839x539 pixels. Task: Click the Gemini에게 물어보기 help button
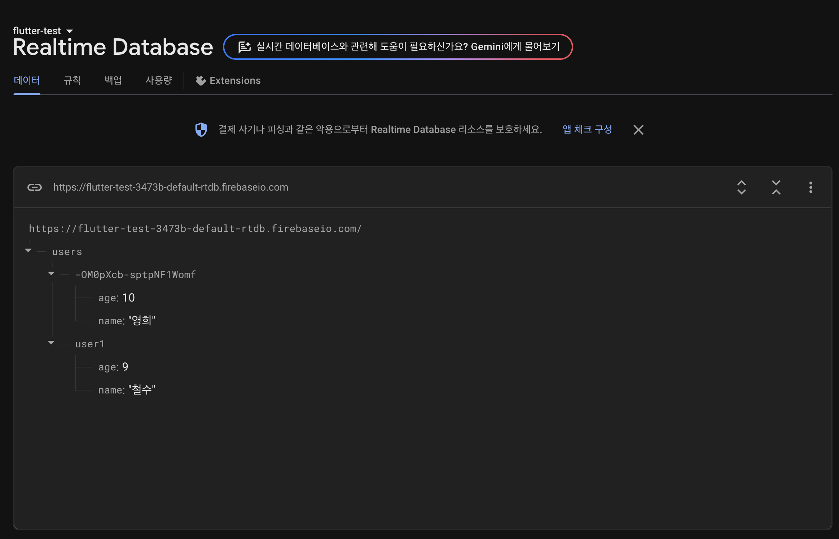(x=398, y=47)
